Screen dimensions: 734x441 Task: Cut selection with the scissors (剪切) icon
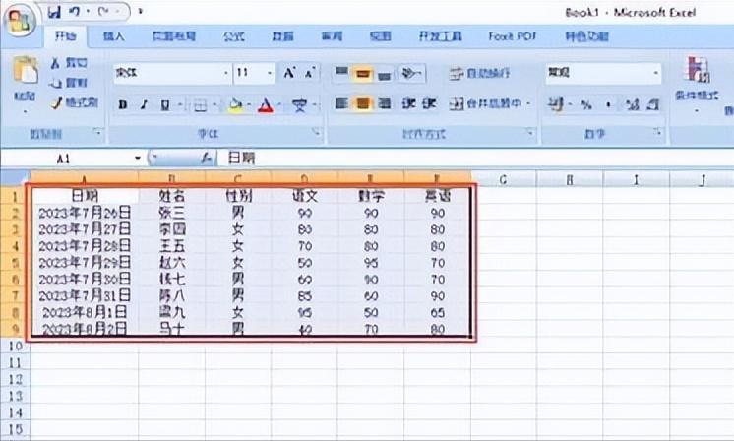[55, 63]
